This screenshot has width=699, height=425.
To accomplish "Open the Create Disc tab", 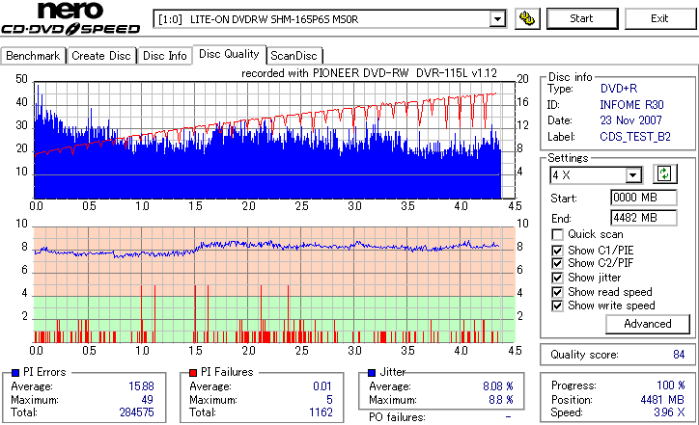I will (101, 56).
